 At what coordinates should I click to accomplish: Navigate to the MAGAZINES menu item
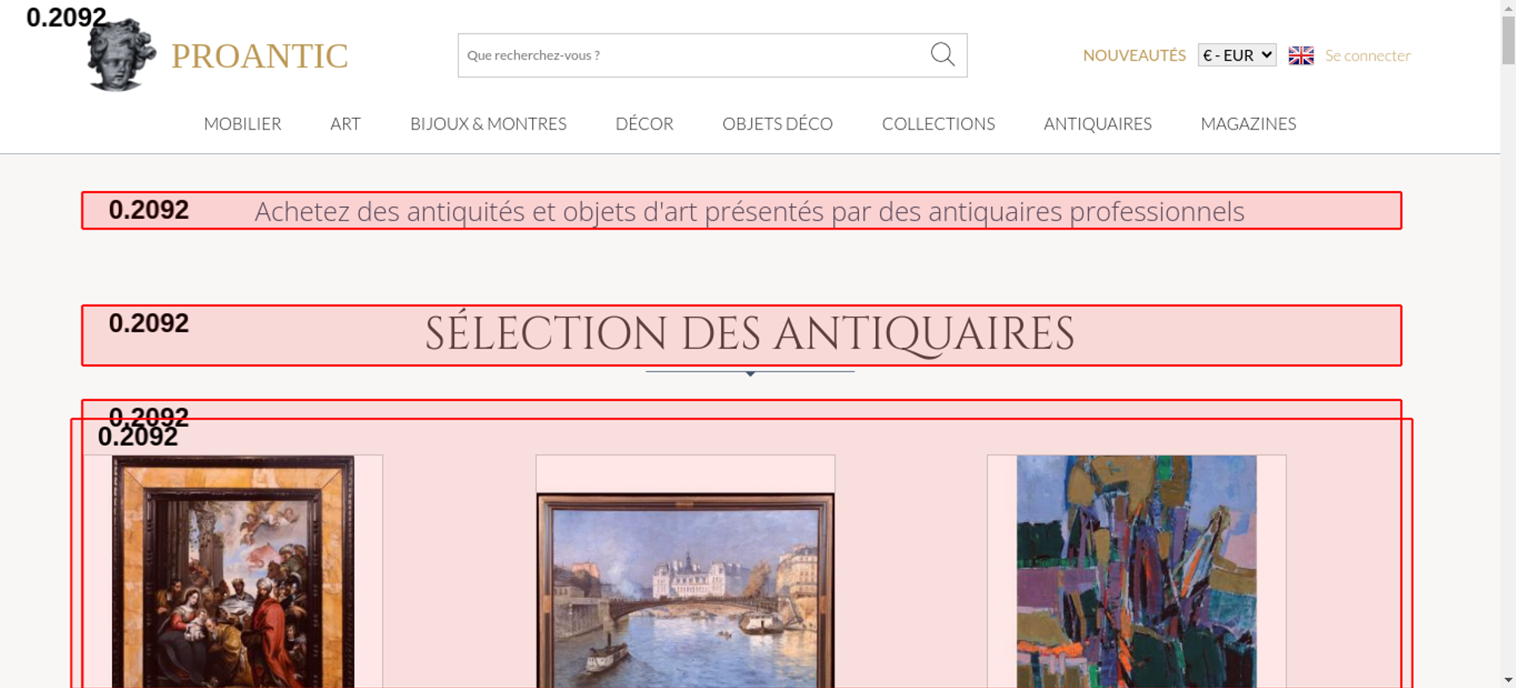point(1248,124)
